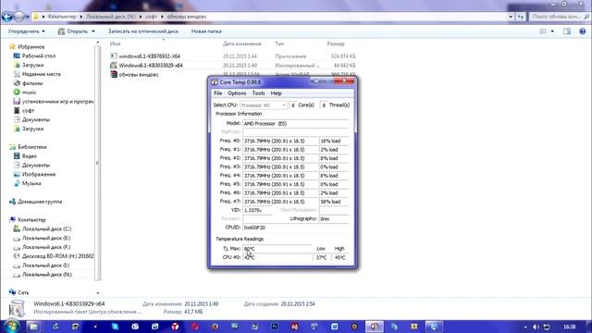The width and height of the screenshot is (592, 333).
Task: Click the taskbar clock
Action: (570, 327)
